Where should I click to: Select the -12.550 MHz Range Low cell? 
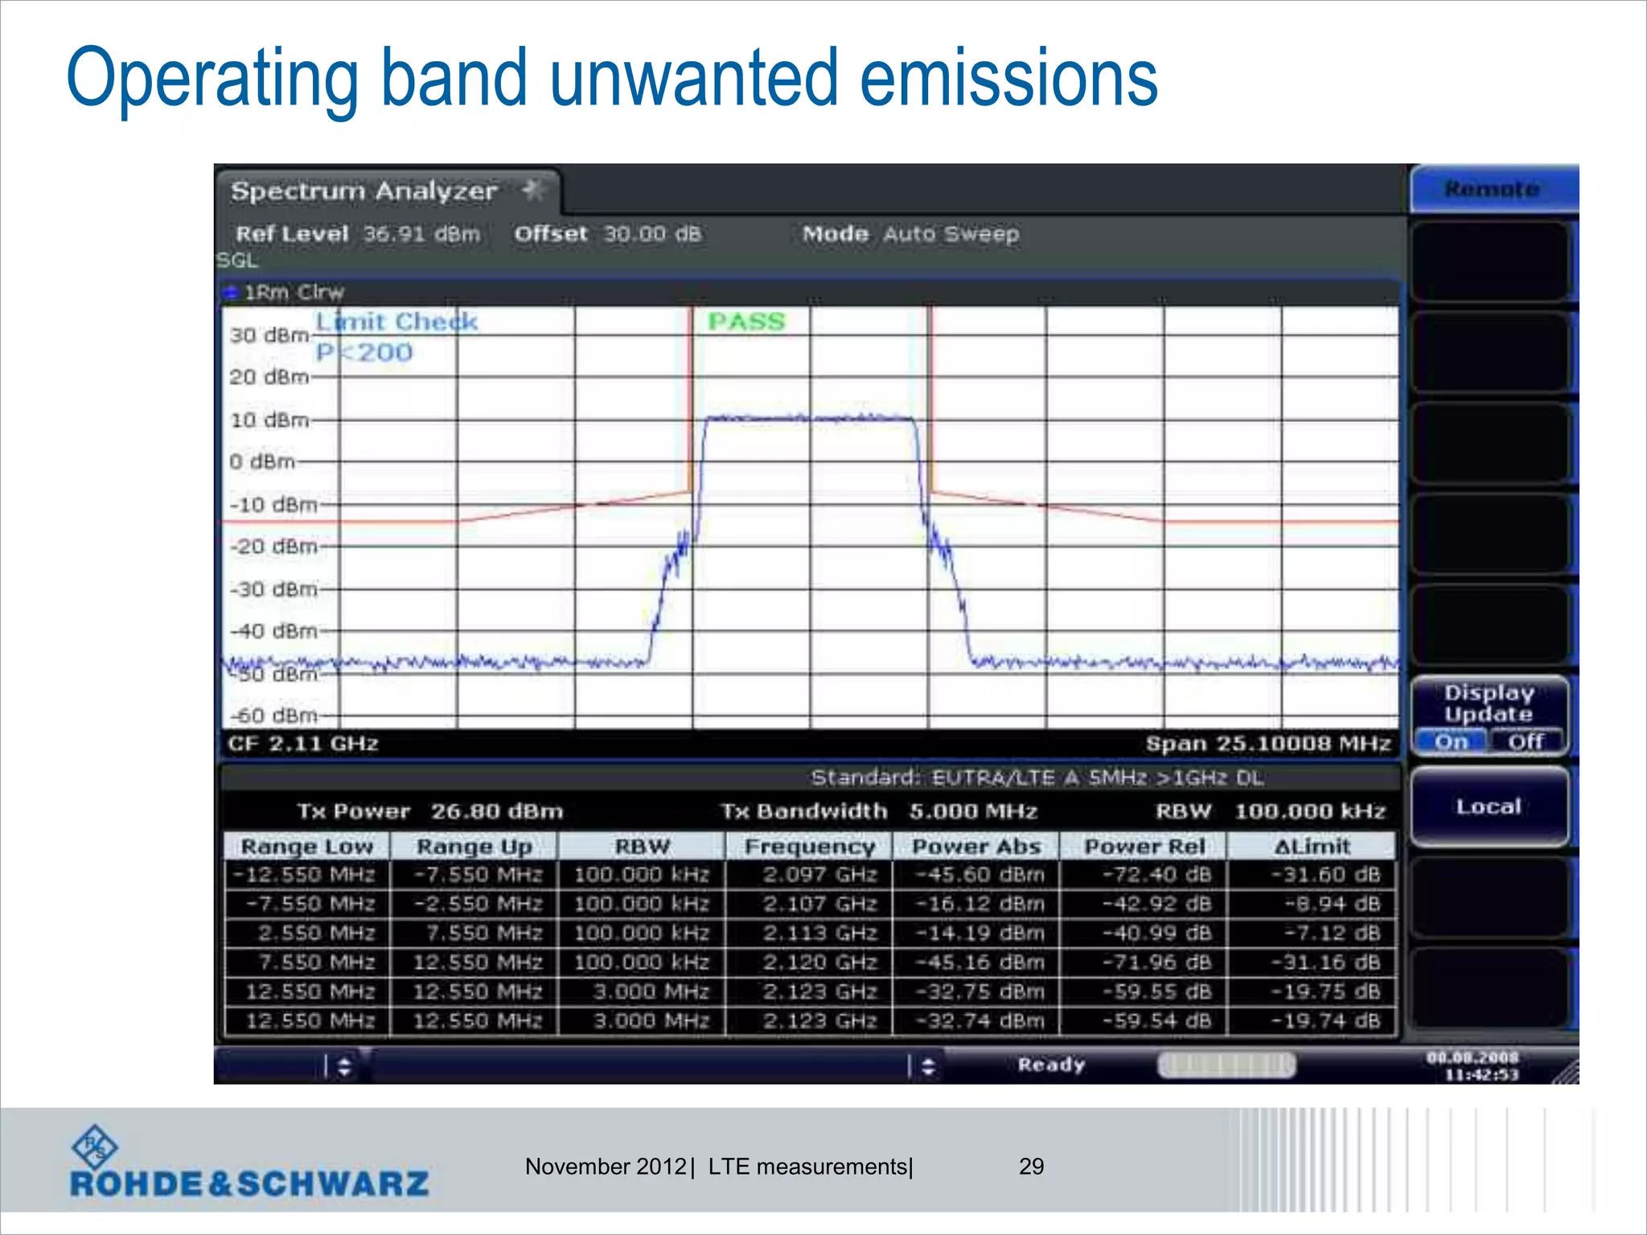coord(307,875)
